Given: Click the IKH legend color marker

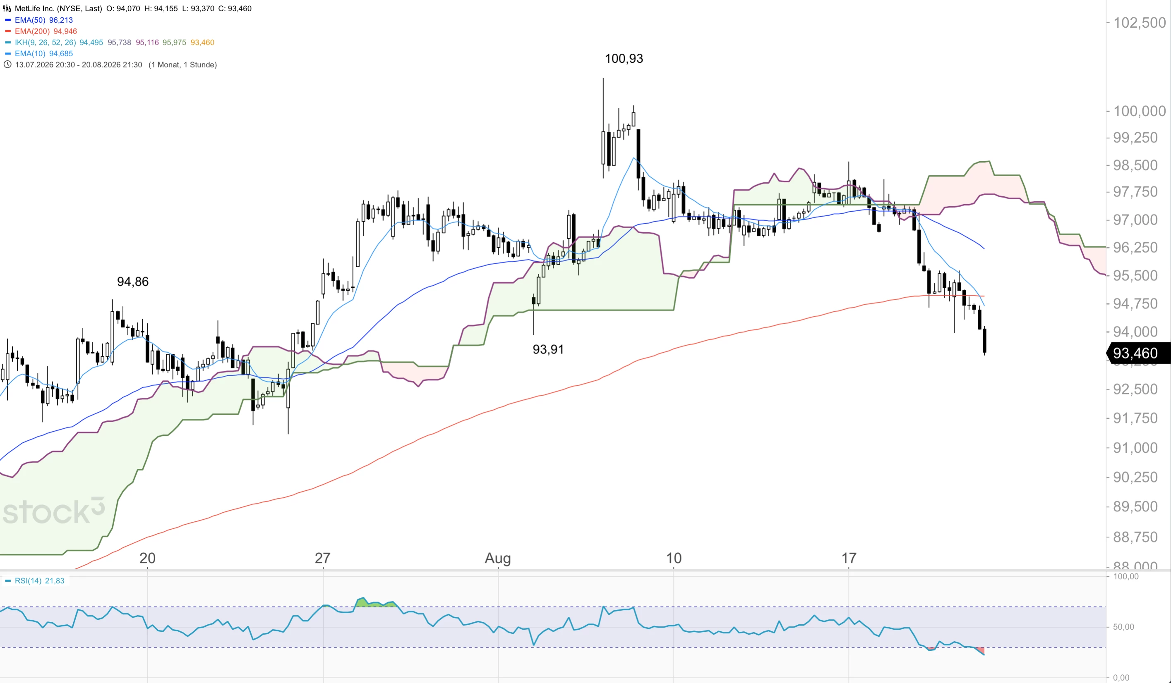Looking at the screenshot, I should point(7,42).
